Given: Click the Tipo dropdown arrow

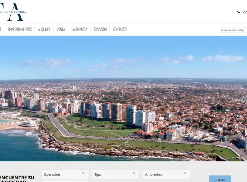Looking at the screenshot, I should pos(134,174).
